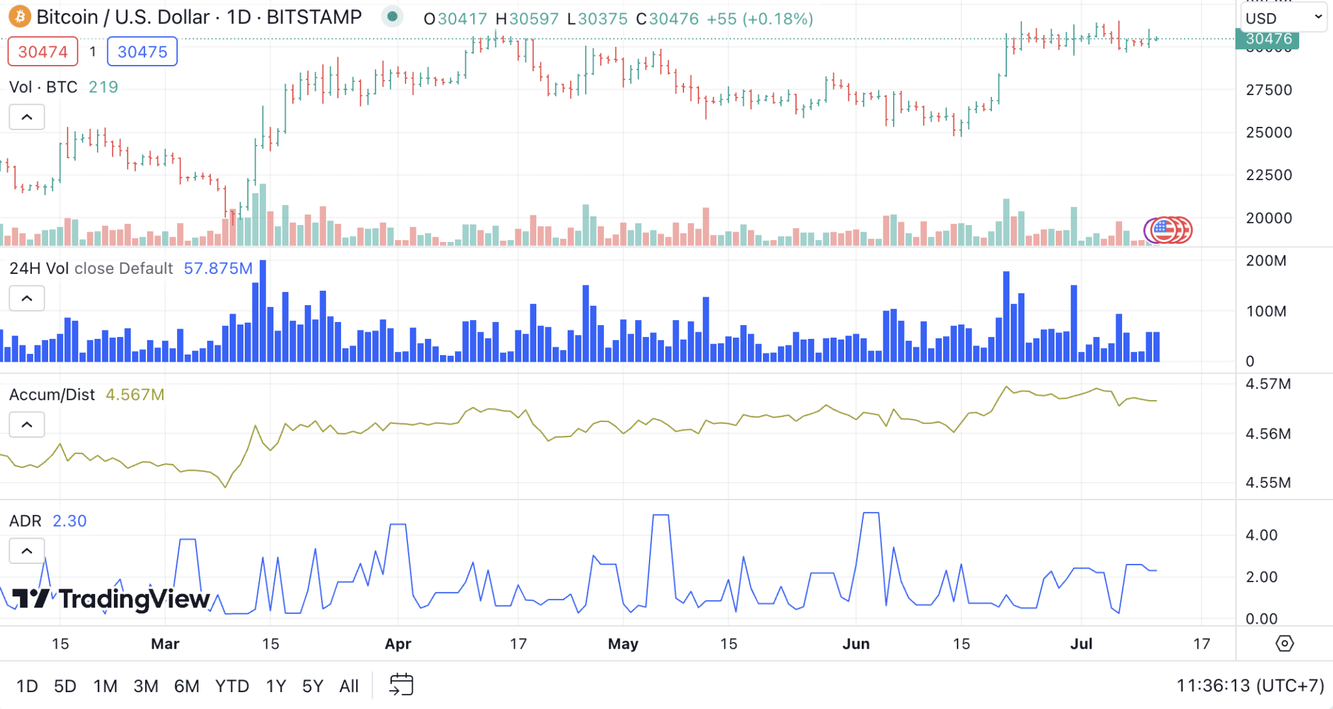Click the Apr label on time axis

coord(398,644)
